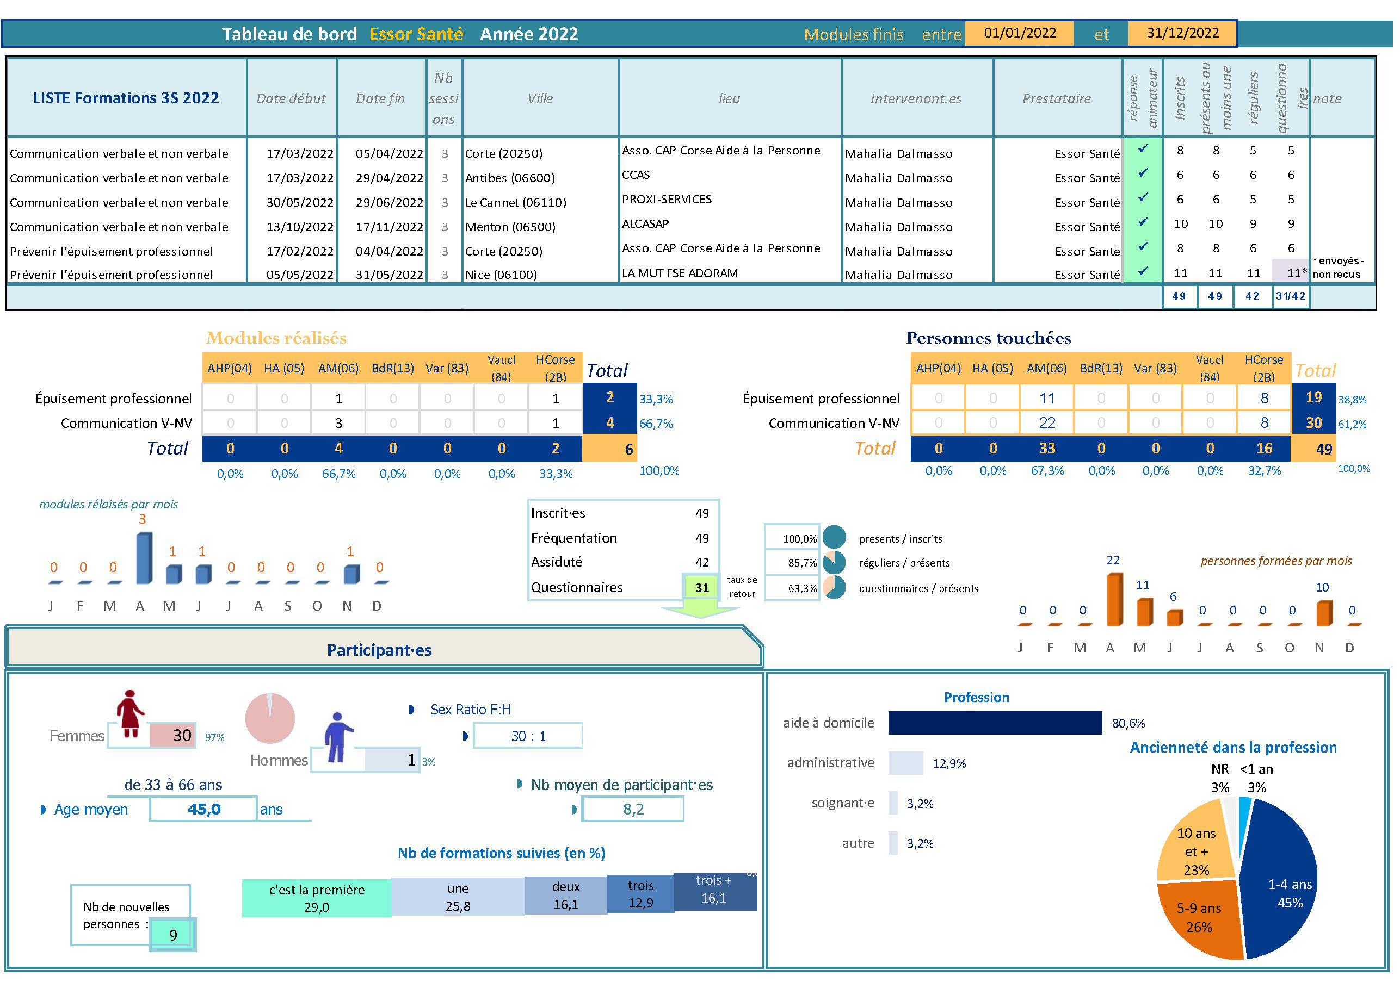Screen dimensions: 1400x1007
Task: Click the checkmark in the Menton row
Action: (x=1143, y=221)
